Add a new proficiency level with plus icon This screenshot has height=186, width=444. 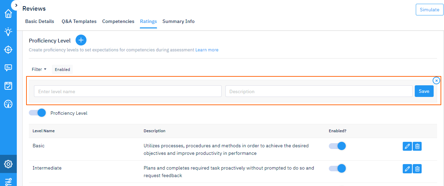(x=81, y=40)
